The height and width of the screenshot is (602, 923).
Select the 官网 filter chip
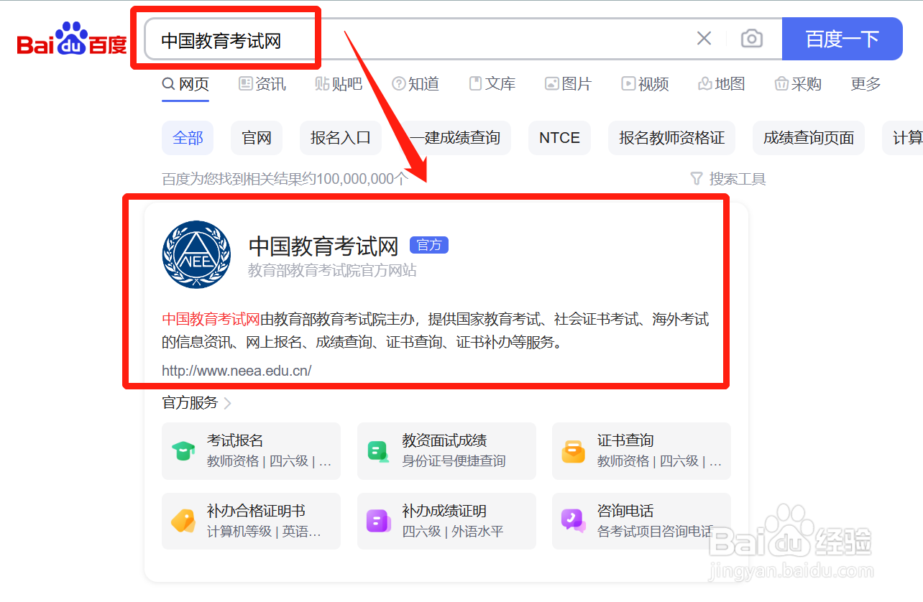(x=257, y=138)
